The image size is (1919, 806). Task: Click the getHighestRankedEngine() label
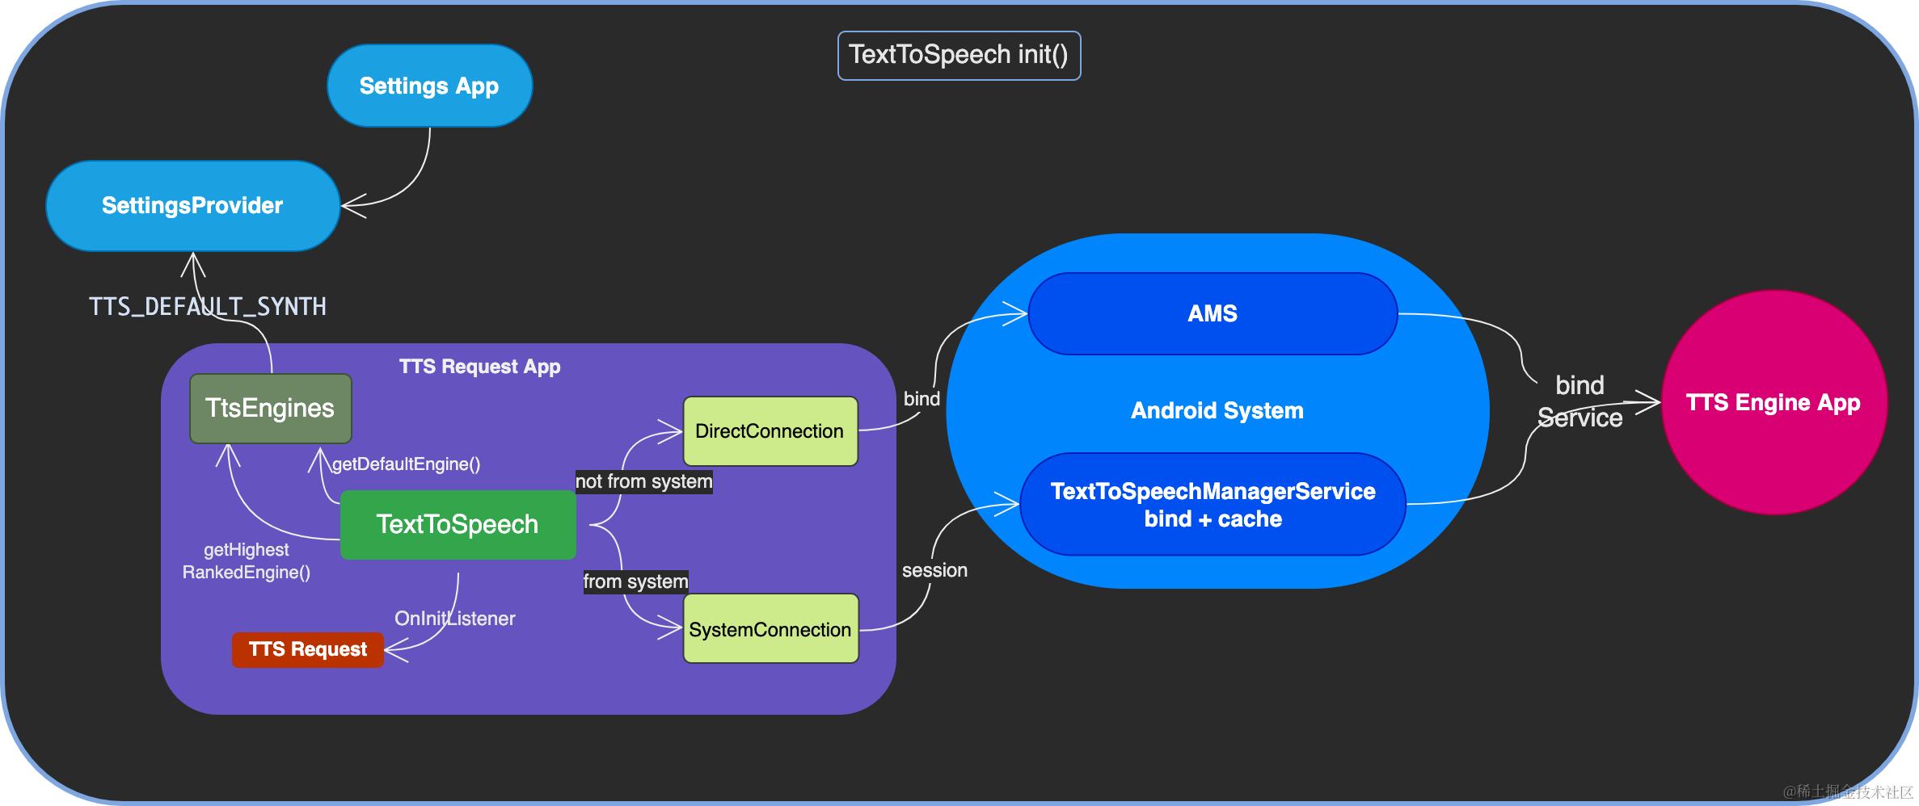click(x=247, y=561)
